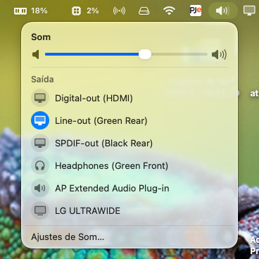The height and width of the screenshot is (259, 259).
Task: Select the Digital-out (HDMI) output icon
Action: [x=40, y=98]
